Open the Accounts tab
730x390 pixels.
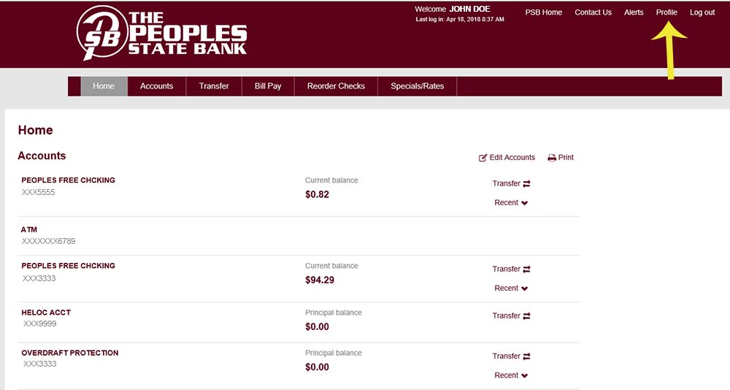click(156, 86)
